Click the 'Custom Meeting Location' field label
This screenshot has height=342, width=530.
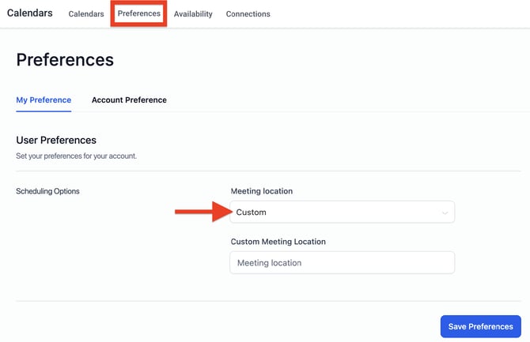point(278,242)
